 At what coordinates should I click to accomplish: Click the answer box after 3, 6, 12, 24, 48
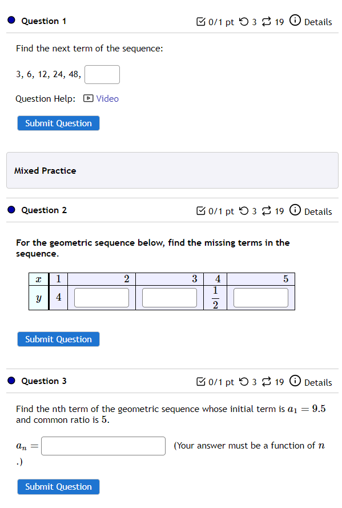click(102, 74)
